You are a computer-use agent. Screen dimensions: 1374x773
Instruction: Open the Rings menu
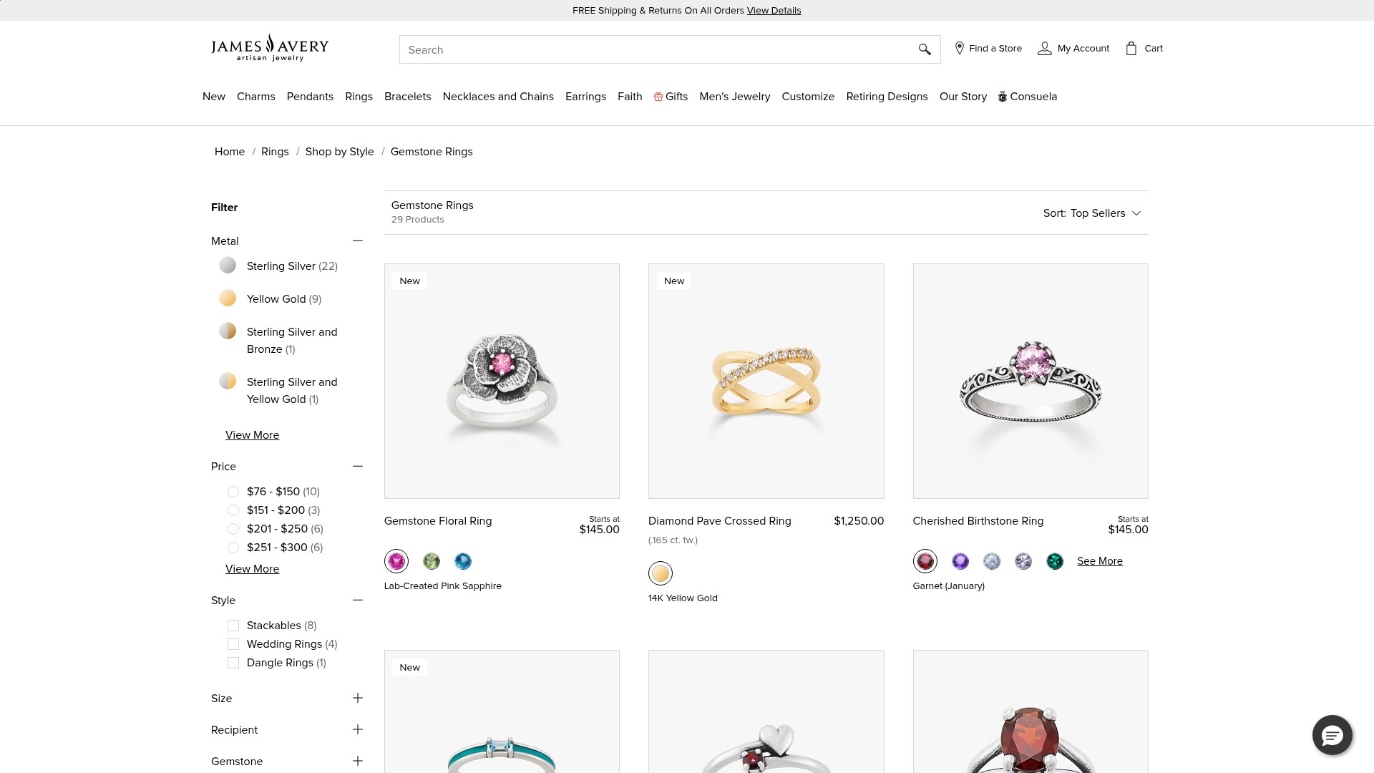point(359,97)
